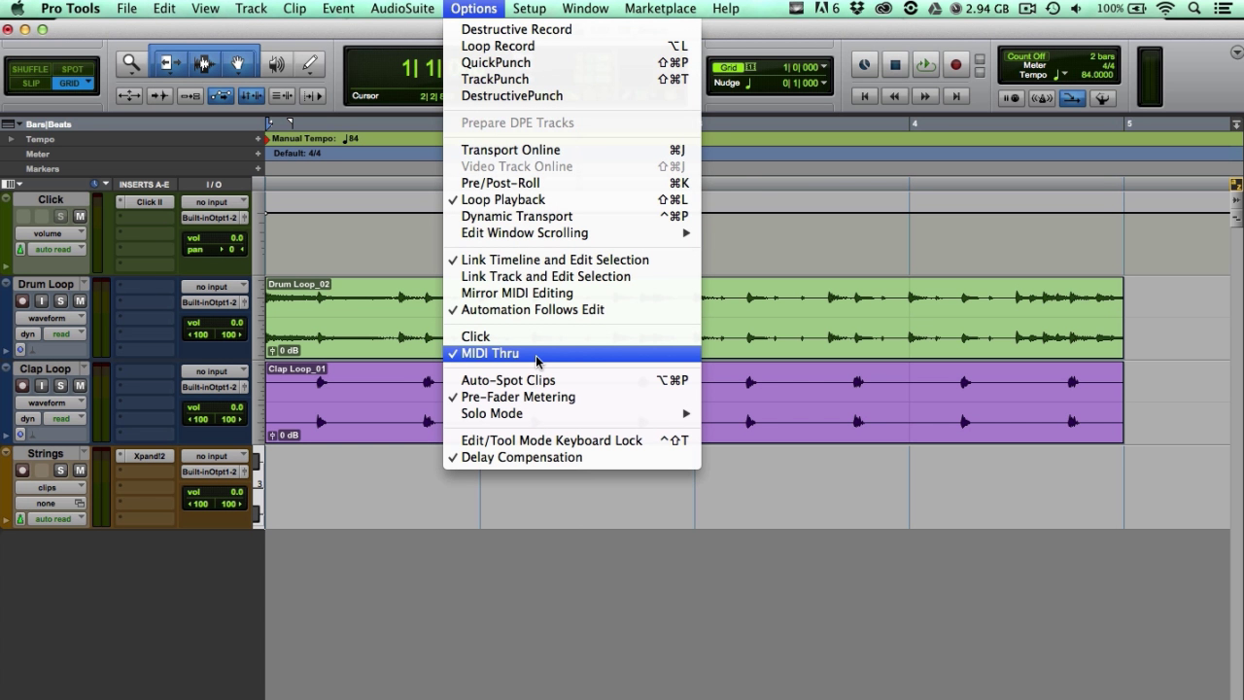1244x700 pixels.
Task: Toggle Link Track and Edit Selection button
Action: 282,96
